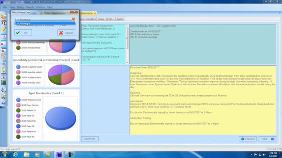This screenshot has height=158, width=282.
Task: Open the patient case dropdown arrow
Action: click(74, 19)
